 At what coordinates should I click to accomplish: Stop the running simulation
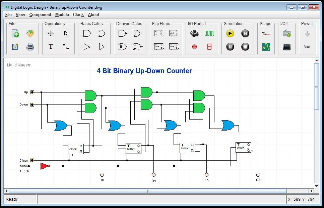(x=245, y=47)
